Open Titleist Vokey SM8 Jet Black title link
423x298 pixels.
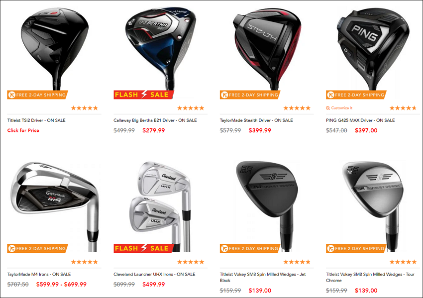tap(263, 277)
